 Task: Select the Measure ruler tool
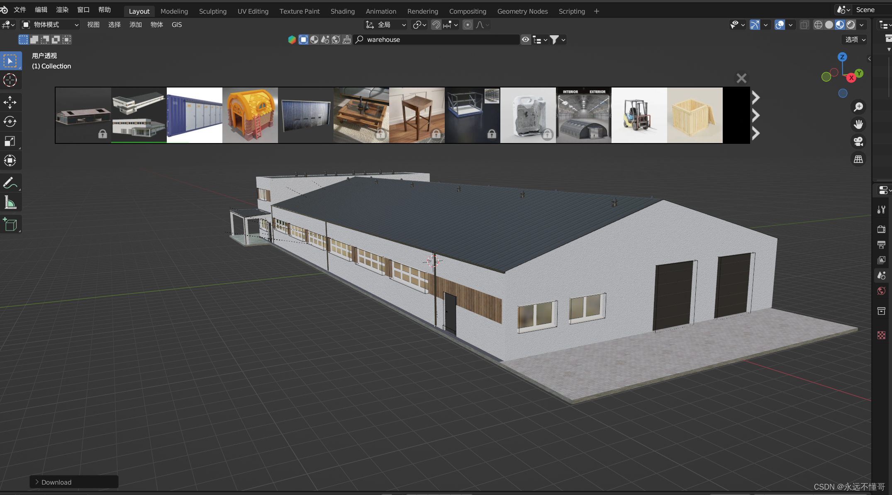tap(10, 202)
